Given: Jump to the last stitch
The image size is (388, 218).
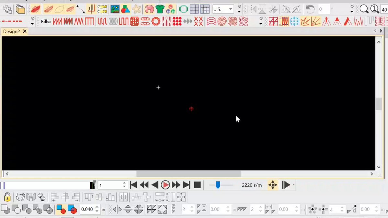Looking at the screenshot, I should [187, 185].
